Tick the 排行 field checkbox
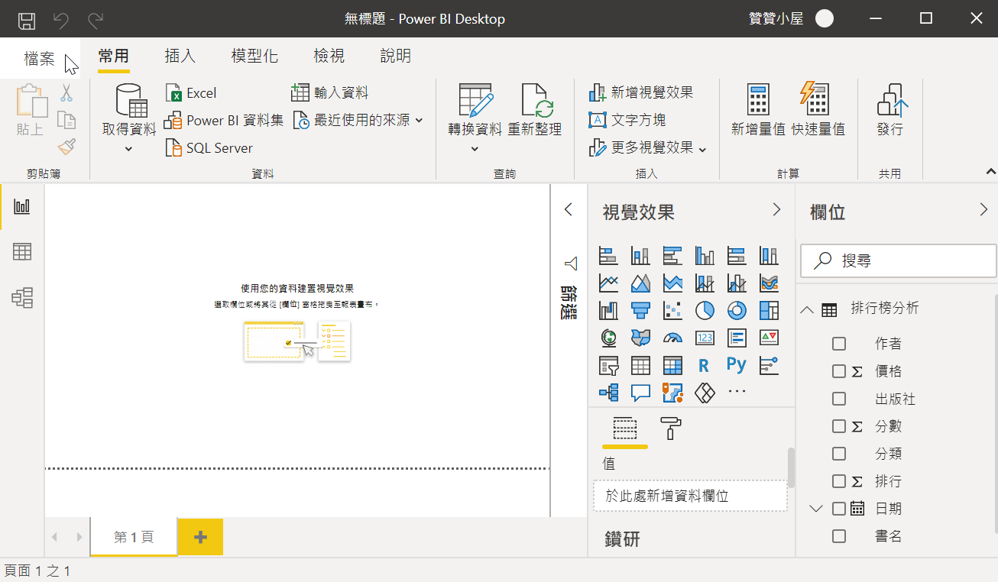The image size is (998, 582). click(839, 481)
